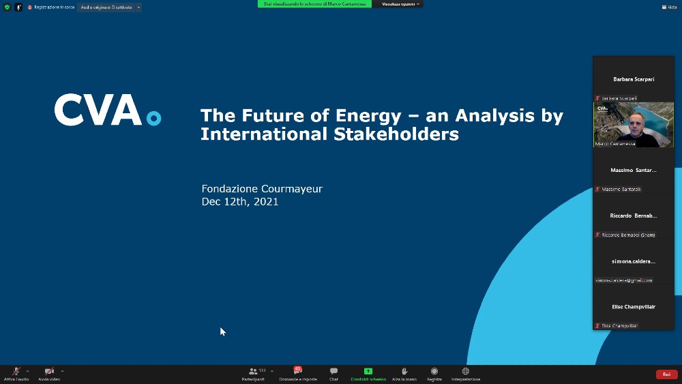The image size is (682, 384).
Task: Open Domande e risposte Q&A
Action: (x=298, y=374)
